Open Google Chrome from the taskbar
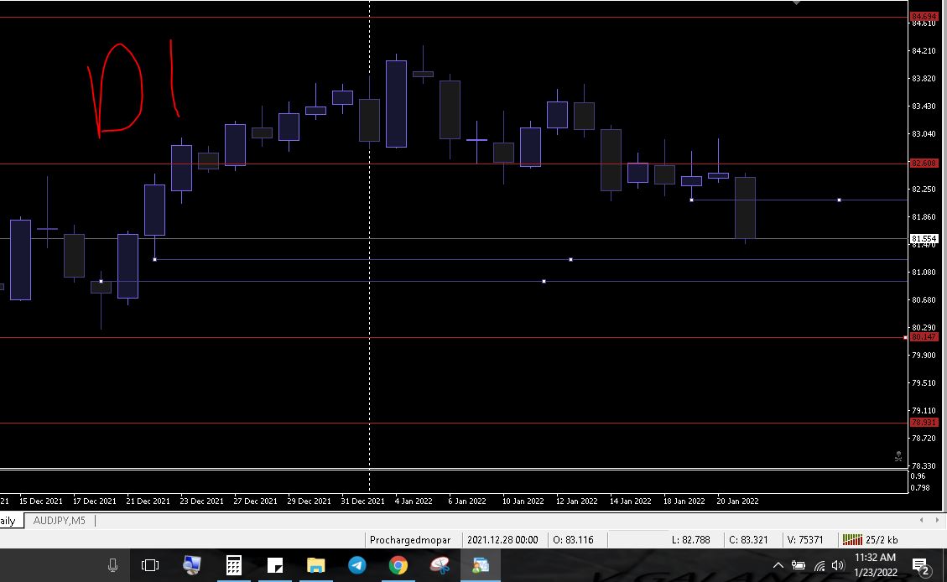Screen dimensions: 947x582 pyautogui.click(x=398, y=565)
